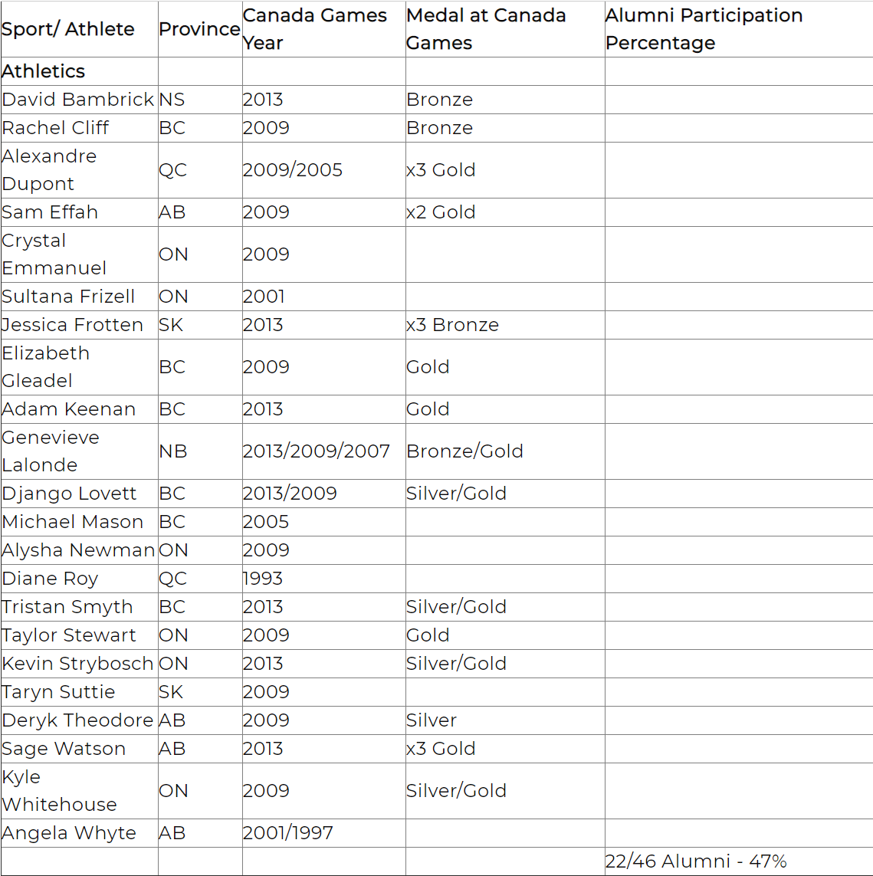
Task: Select Genevieve Lalonde's 2013/2009/2007 year cell
Action: 316,451
